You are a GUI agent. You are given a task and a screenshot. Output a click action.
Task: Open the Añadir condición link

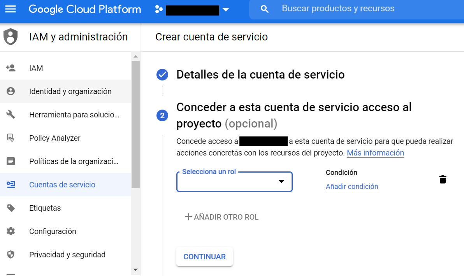(x=352, y=187)
